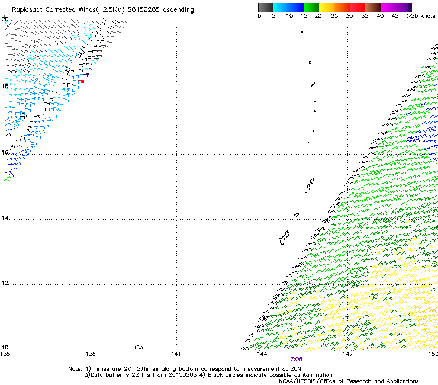The width and height of the screenshot is (438, 385).
Task: Click the tiny northernmost island outline above 19N
Action: click(302, 32)
